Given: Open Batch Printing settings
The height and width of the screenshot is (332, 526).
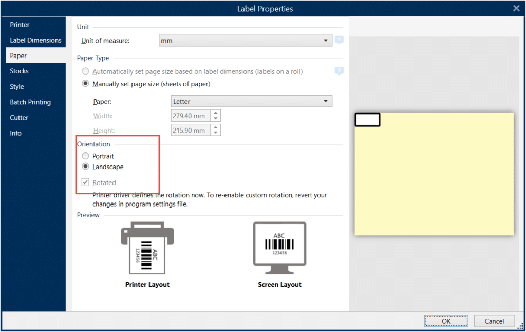Looking at the screenshot, I should click(35, 102).
